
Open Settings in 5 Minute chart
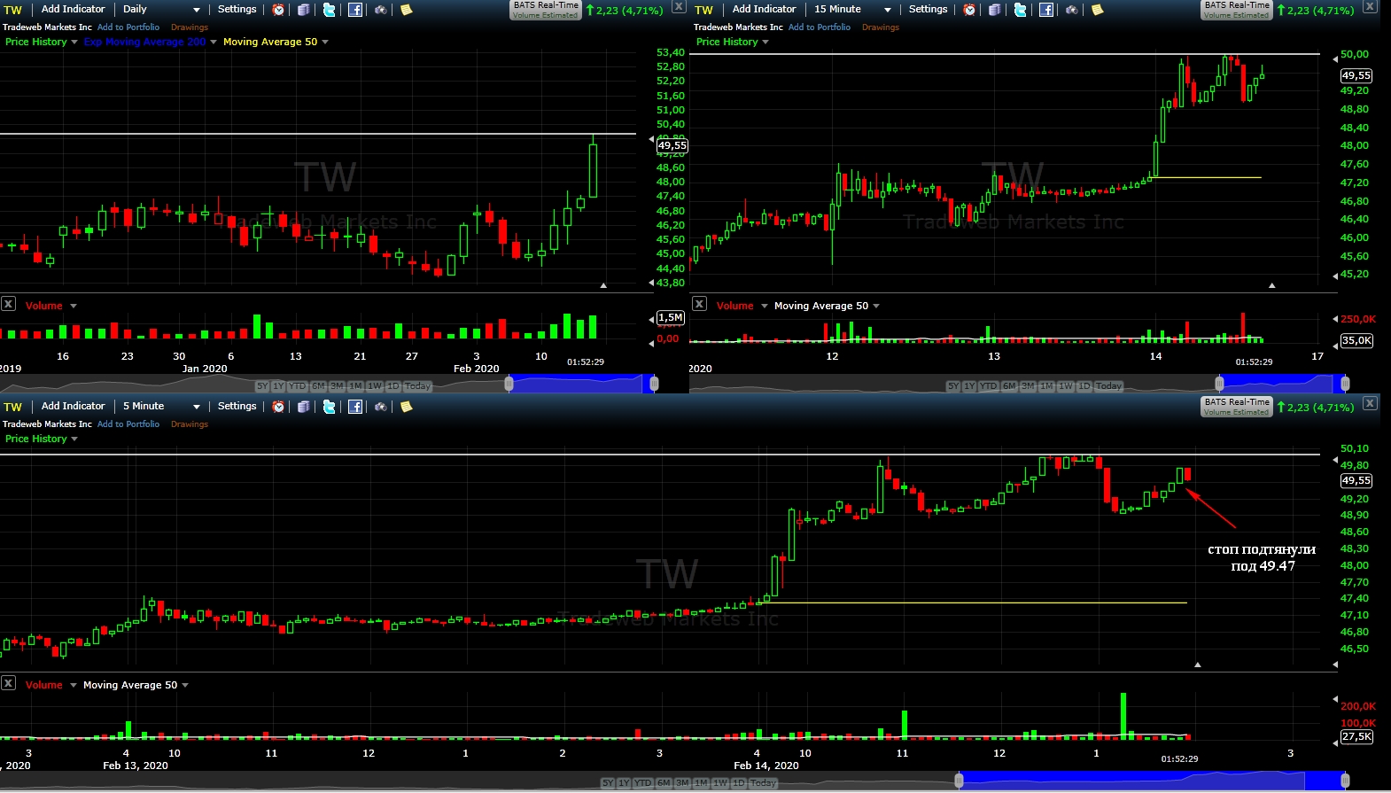point(237,406)
